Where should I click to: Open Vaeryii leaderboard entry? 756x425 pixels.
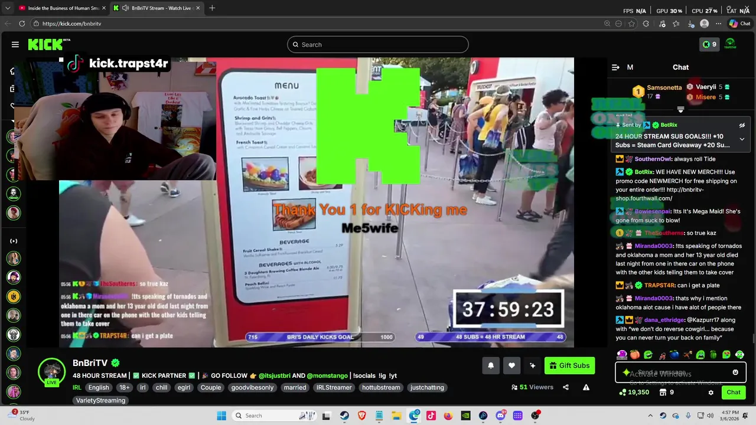(x=708, y=87)
